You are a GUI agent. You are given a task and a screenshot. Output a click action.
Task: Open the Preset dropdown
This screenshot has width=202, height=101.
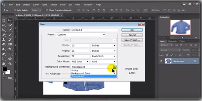click(81, 35)
